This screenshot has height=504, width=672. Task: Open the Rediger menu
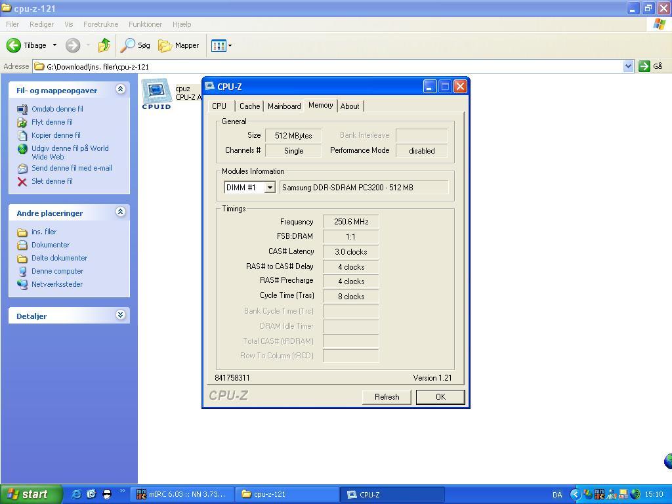pos(41,24)
